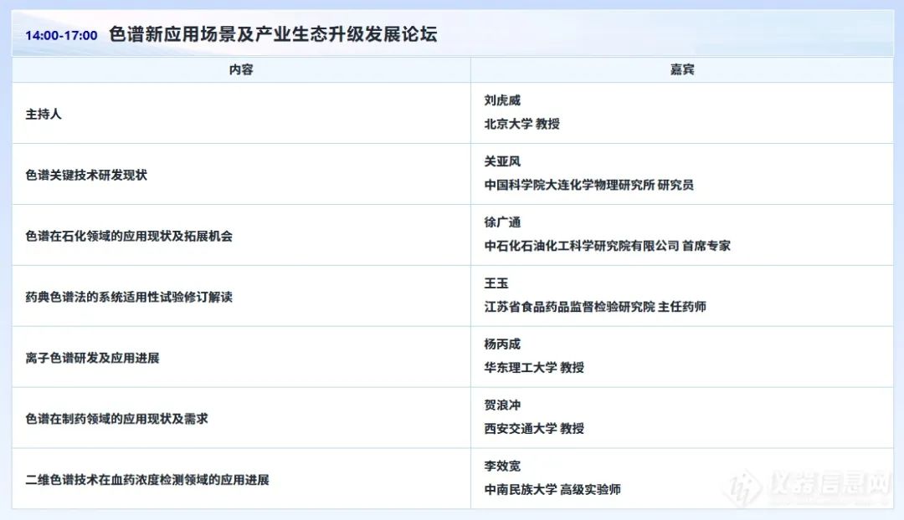
Task: Click the guest name 徐广通
Action: click(x=502, y=222)
